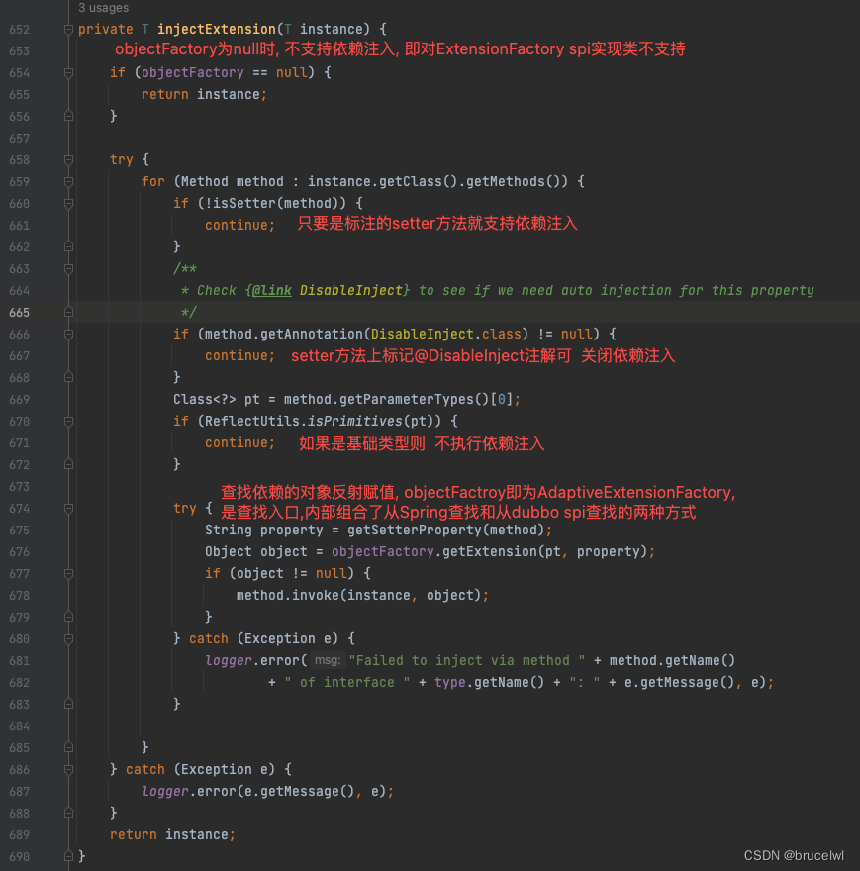
Task: Fold the objectFactory null check at line 654
Action: [x=68, y=73]
